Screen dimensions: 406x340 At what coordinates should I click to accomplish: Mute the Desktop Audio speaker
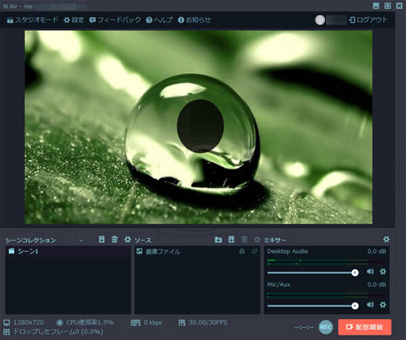pos(370,272)
